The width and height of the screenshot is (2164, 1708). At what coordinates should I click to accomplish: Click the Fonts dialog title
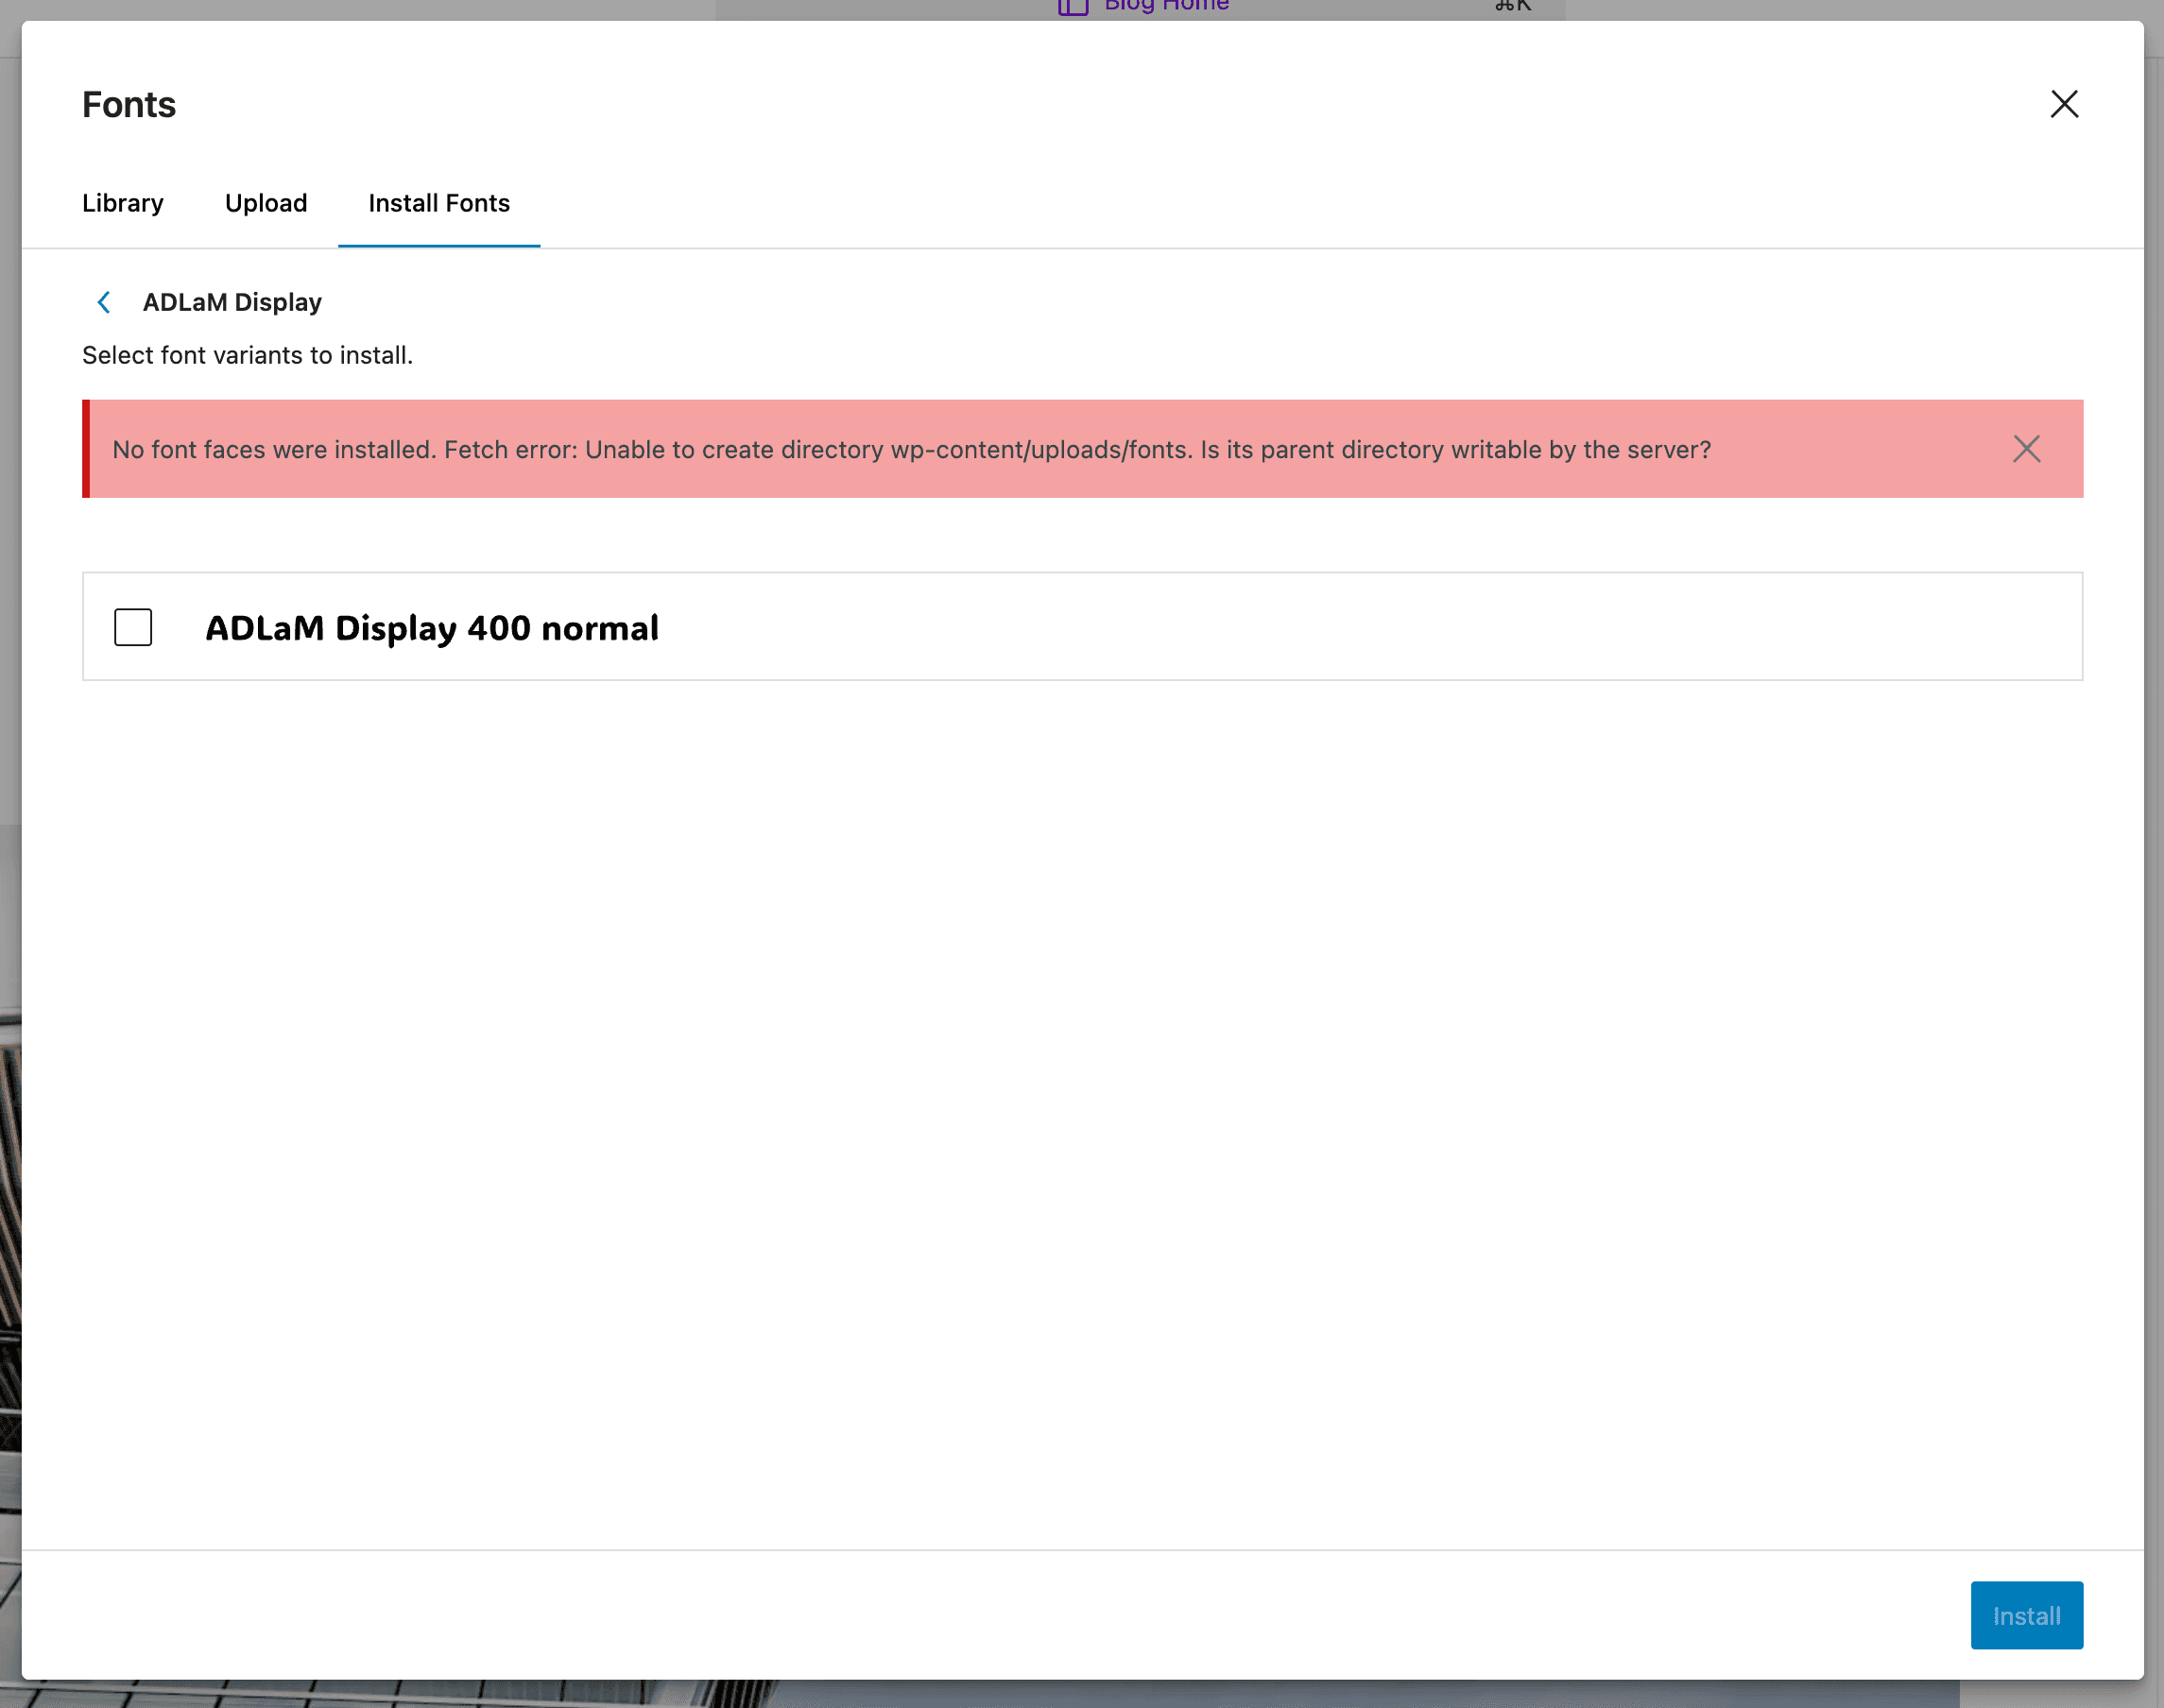[x=129, y=105]
